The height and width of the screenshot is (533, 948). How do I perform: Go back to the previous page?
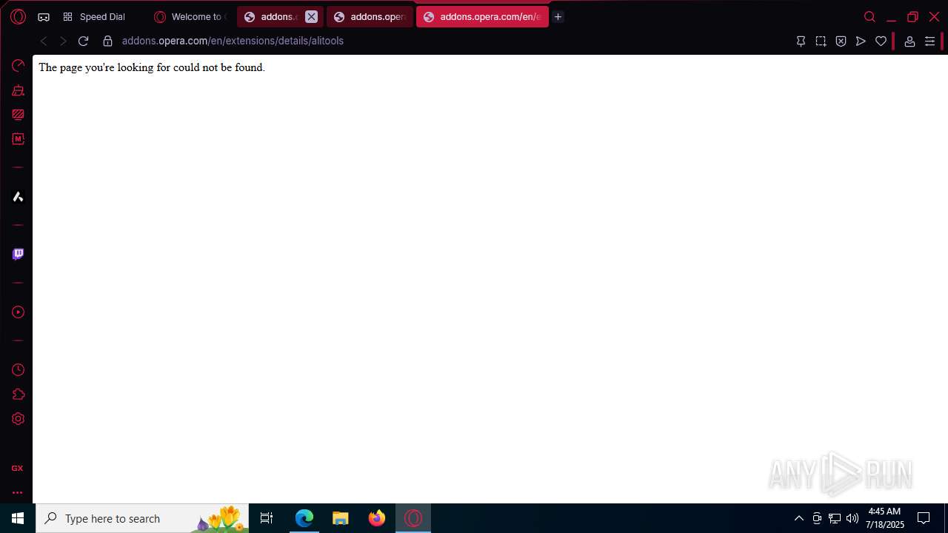pyautogui.click(x=44, y=41)
